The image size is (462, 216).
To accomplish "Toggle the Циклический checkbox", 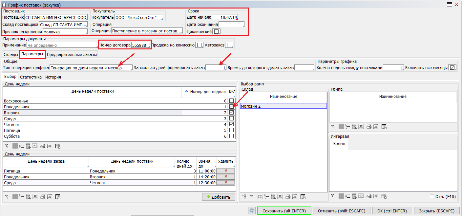I will (217, 32).
